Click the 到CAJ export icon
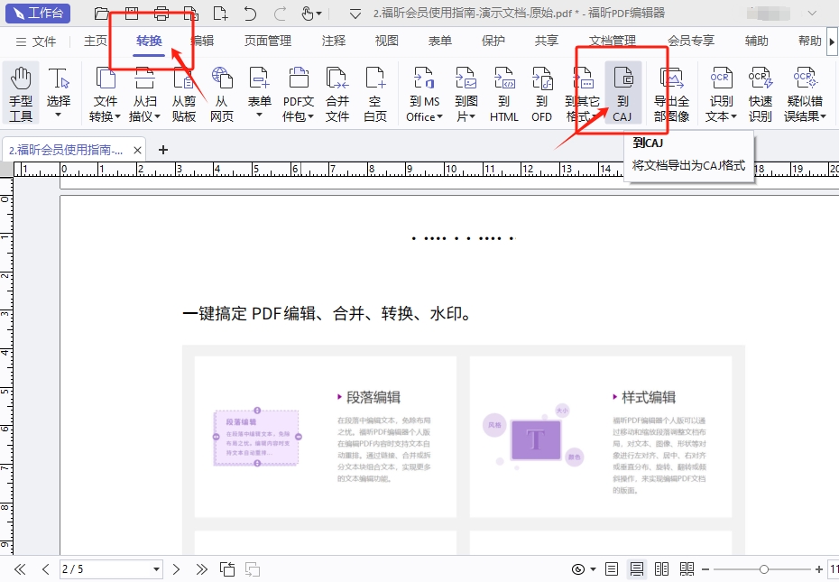 pyautogui.click(x=622, y=93)
